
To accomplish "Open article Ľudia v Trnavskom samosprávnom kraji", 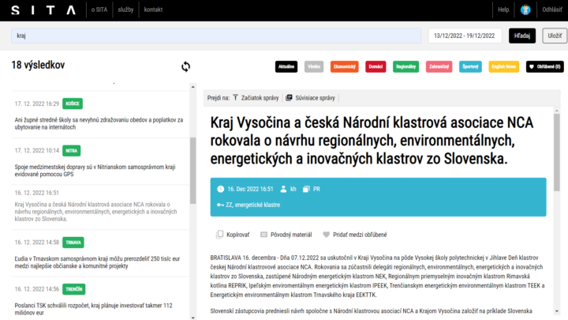I will tap(97, 262).
